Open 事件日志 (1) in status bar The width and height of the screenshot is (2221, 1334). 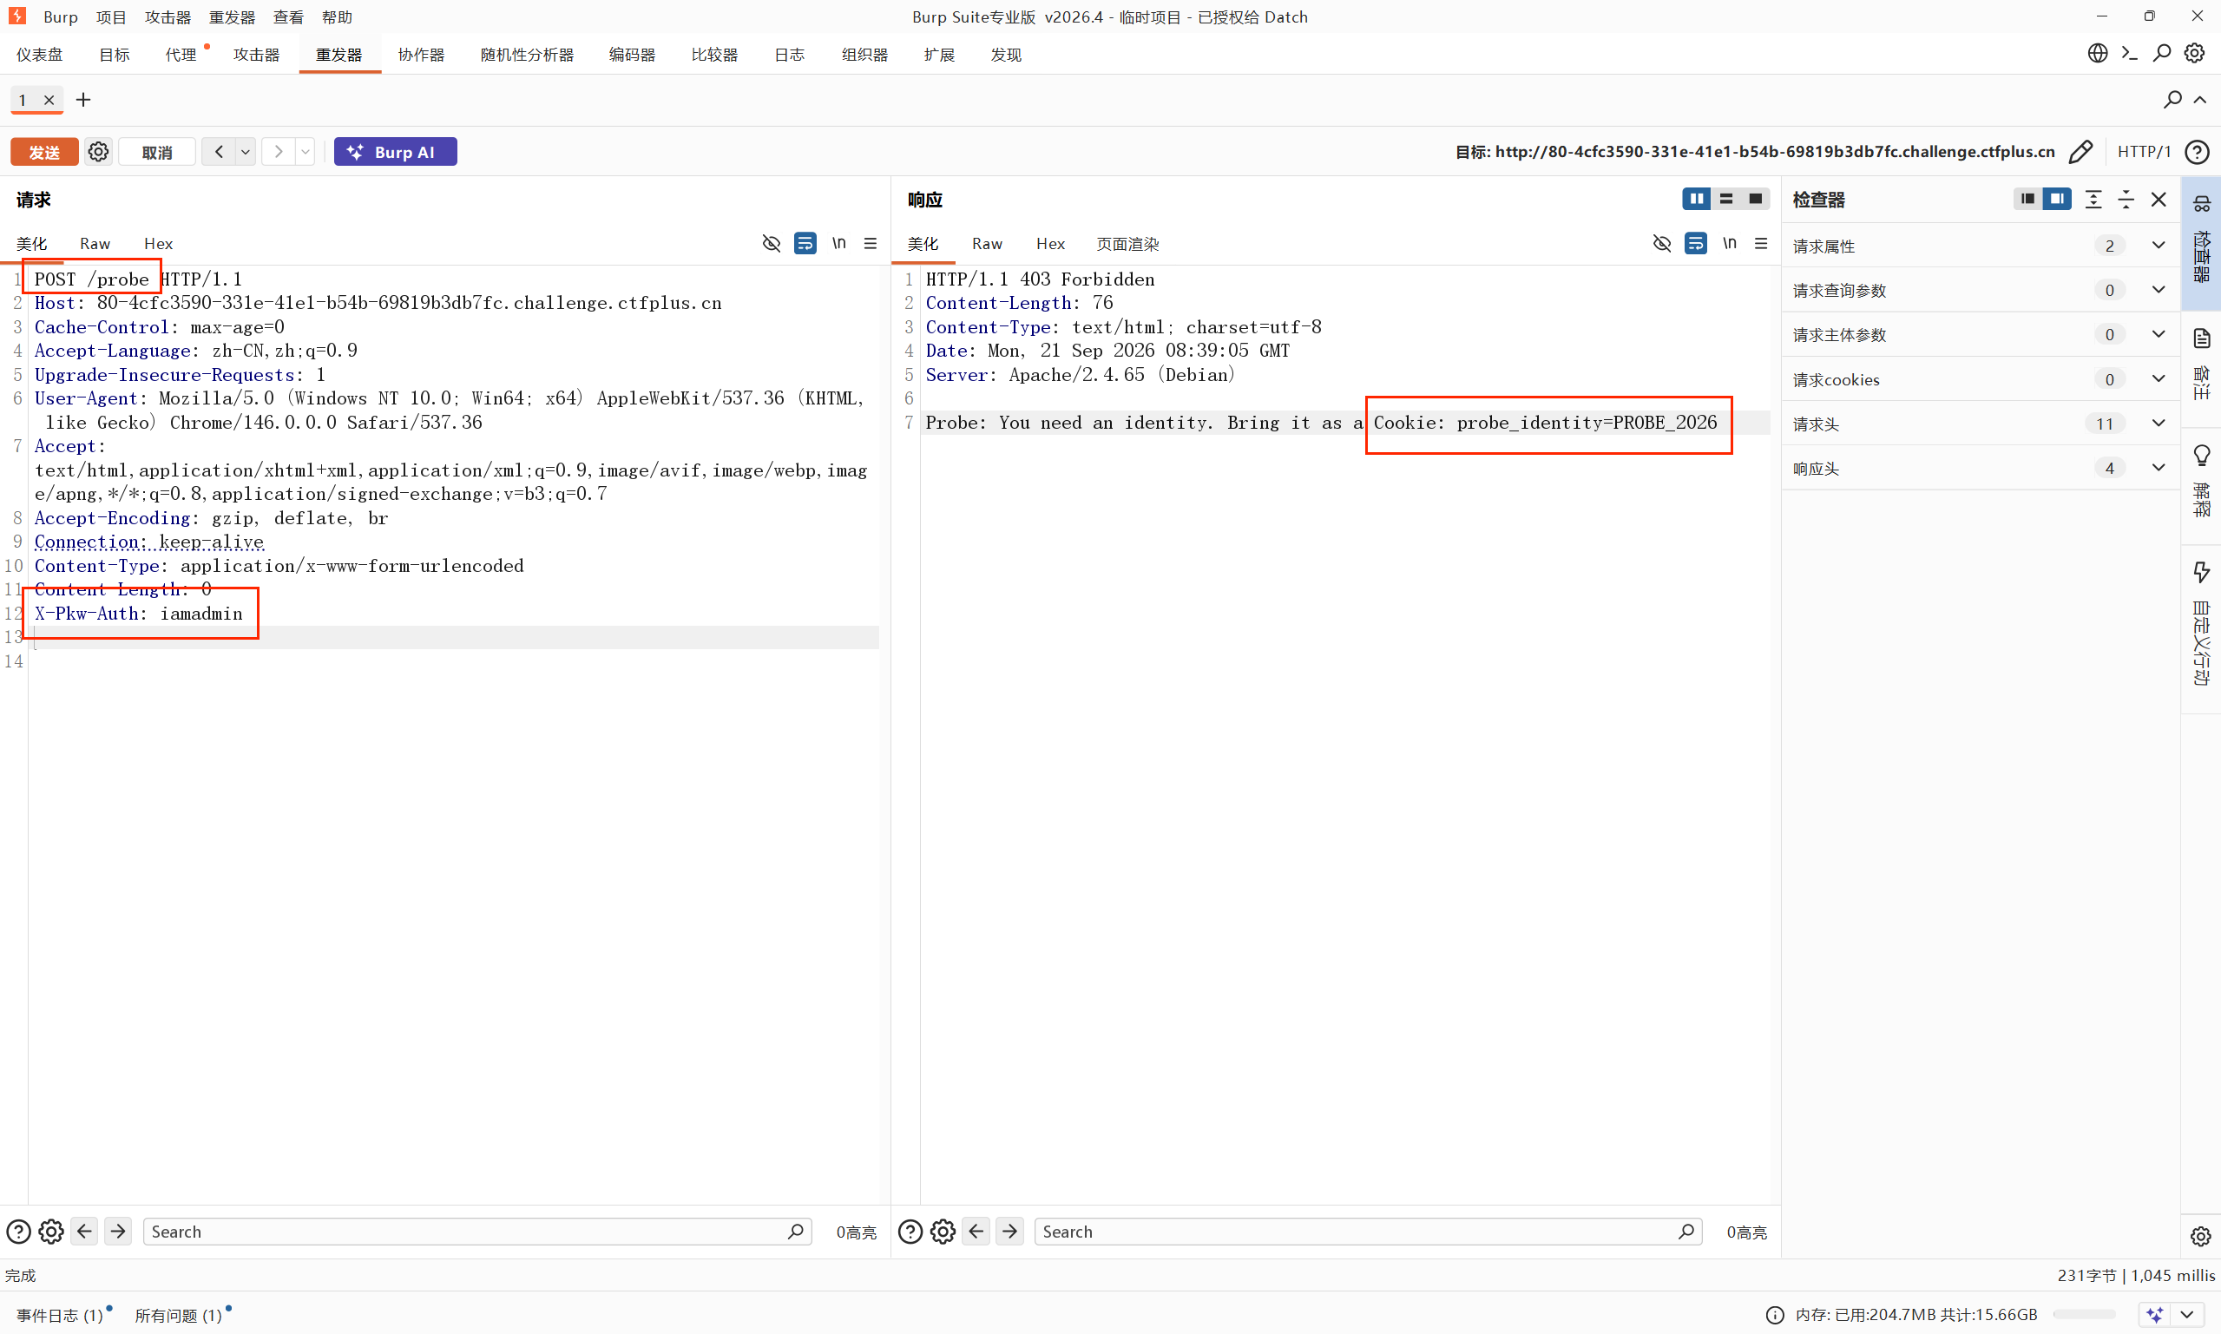[x=60, y=1315]
